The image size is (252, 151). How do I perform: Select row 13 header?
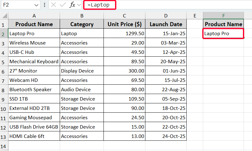coord(4,136)
